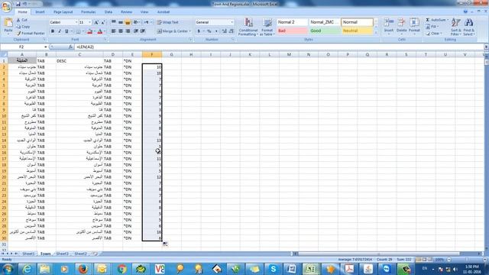
Task: Switch to the Sheet1 worksheet tab
Action: [x=28, y=254]
